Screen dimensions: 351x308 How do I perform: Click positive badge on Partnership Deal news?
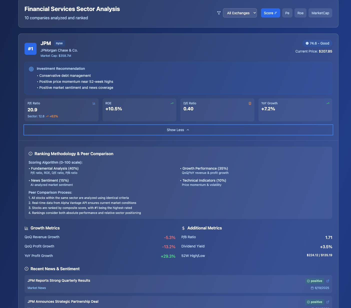[x=314, y=302]
